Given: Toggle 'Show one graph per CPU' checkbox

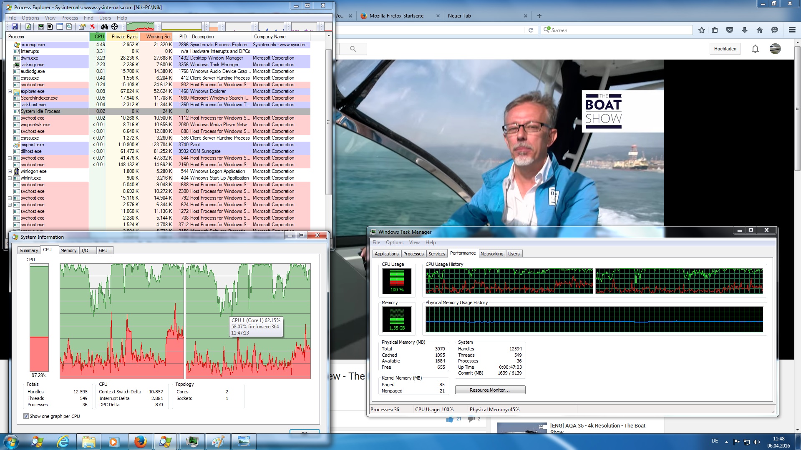Looking at the screenshot, I should pos(26,416).
